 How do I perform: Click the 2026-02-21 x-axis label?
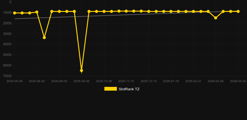click(x=193, y=81)
